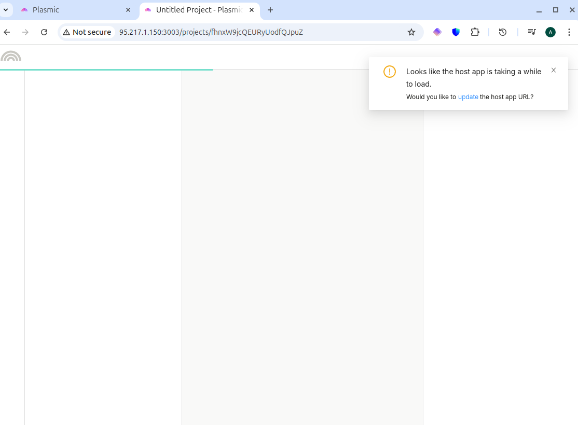Switch to the Plasmic tab
The image size is (578, 425).
click(x=73, y=10)
